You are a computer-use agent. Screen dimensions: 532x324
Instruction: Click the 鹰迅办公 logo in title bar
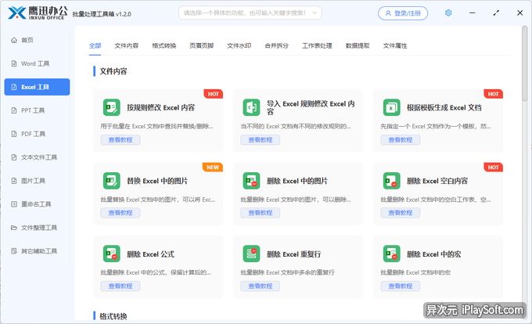[x=38, y=13]
